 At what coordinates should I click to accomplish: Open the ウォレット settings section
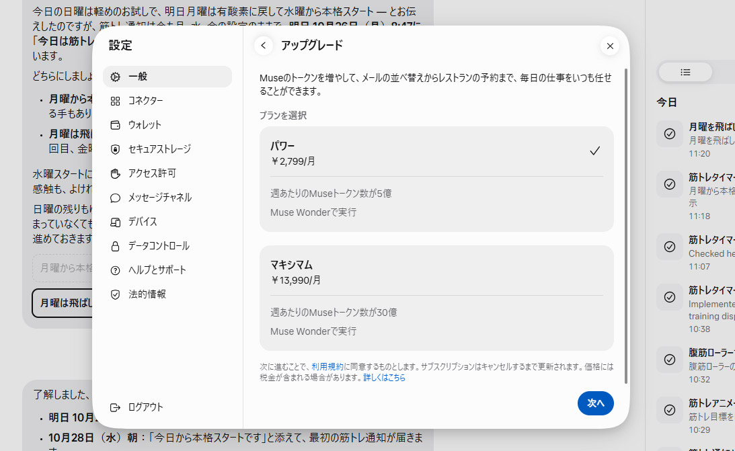167,125
